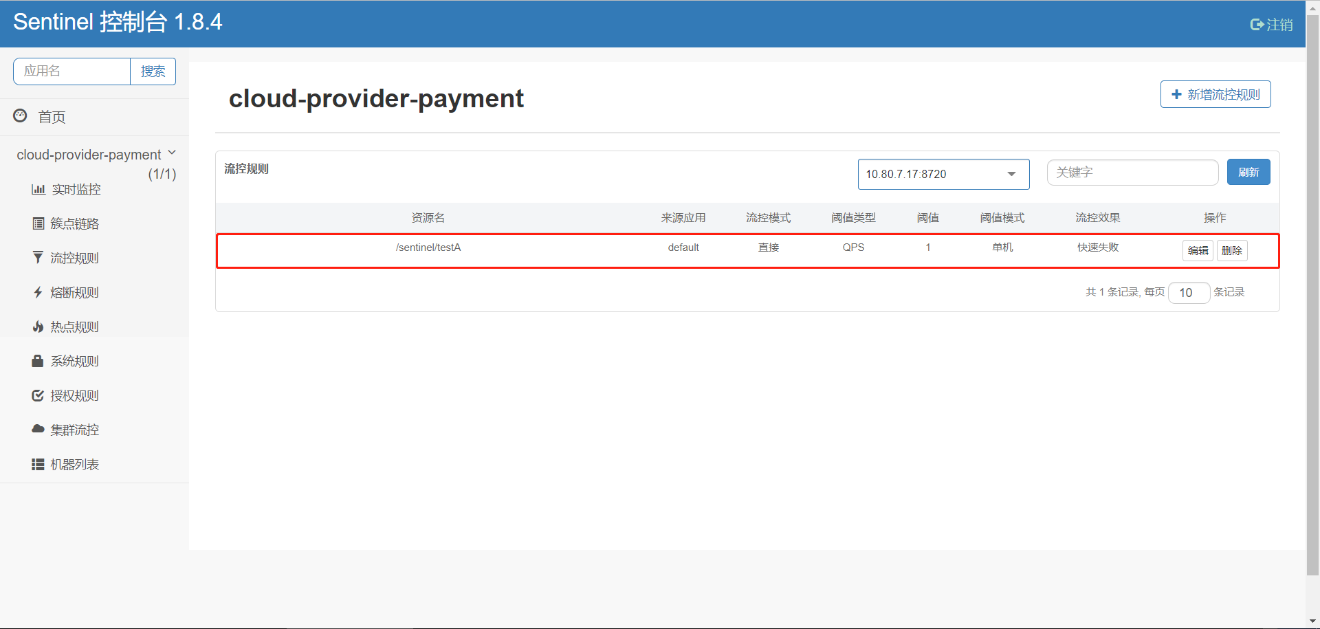Click the lightning bolt icon for 熔断规则

[x=38, y=292]
